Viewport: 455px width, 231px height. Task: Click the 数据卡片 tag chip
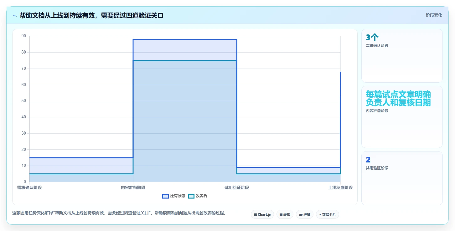pyautogui.click(x=328, y=214)
